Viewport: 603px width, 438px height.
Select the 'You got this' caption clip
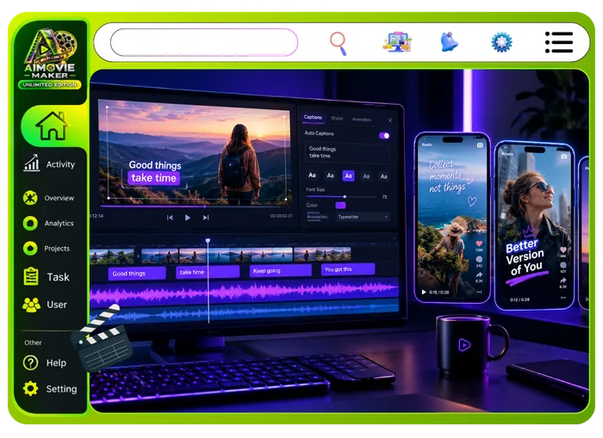[x=348, y=269]
